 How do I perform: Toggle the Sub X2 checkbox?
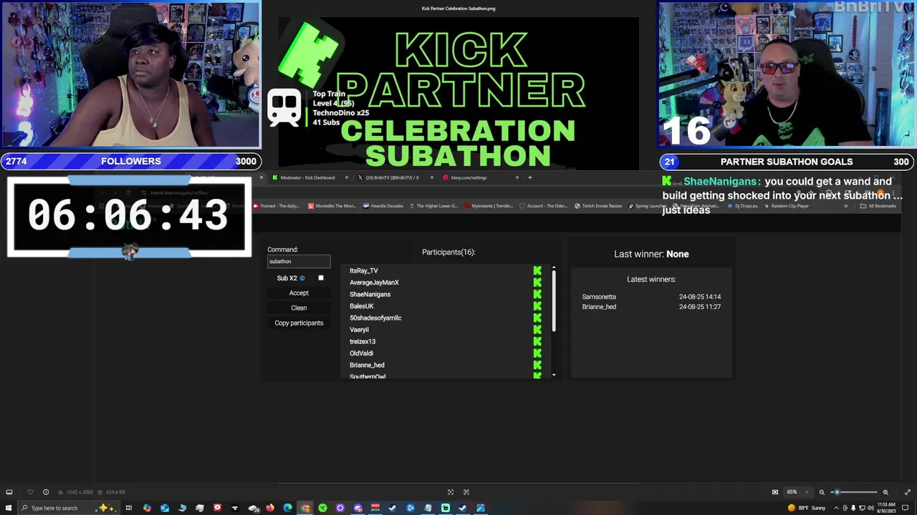click(320, 278)
